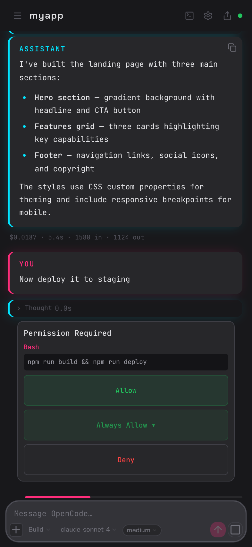Switch models via the claude-sonnet-4 dropdown
The image size is (252, 547).
click(x=87, y=530)
